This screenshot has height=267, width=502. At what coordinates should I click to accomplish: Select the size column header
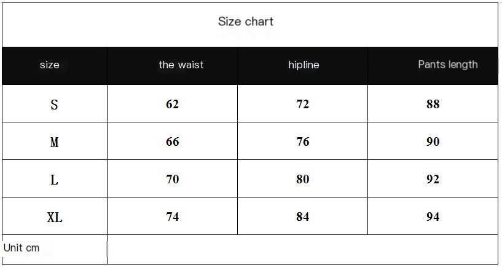point(50,65)
